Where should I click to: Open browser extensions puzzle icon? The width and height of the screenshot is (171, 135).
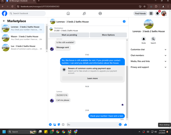point(156,6)
